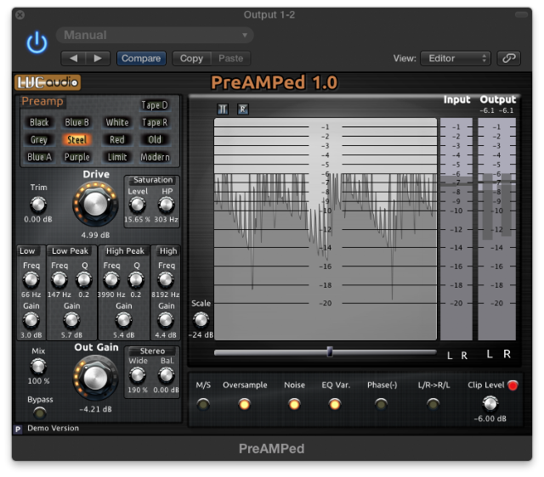
Task: Click the Trim knob
Action: click(x=38, y=205)
